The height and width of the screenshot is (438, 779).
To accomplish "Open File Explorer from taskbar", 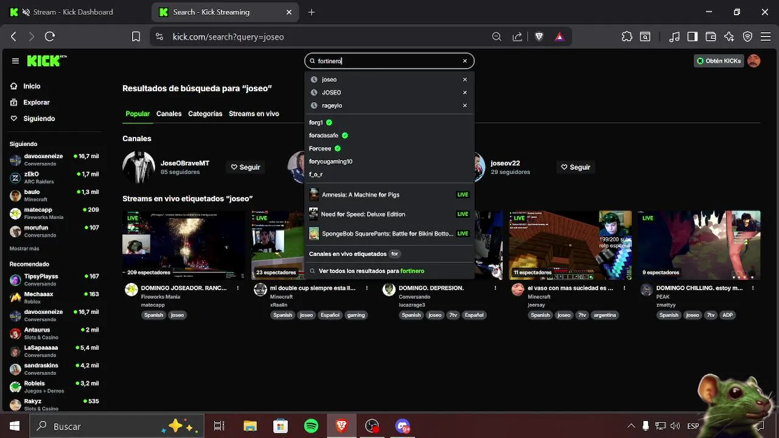I will [250, 426].
